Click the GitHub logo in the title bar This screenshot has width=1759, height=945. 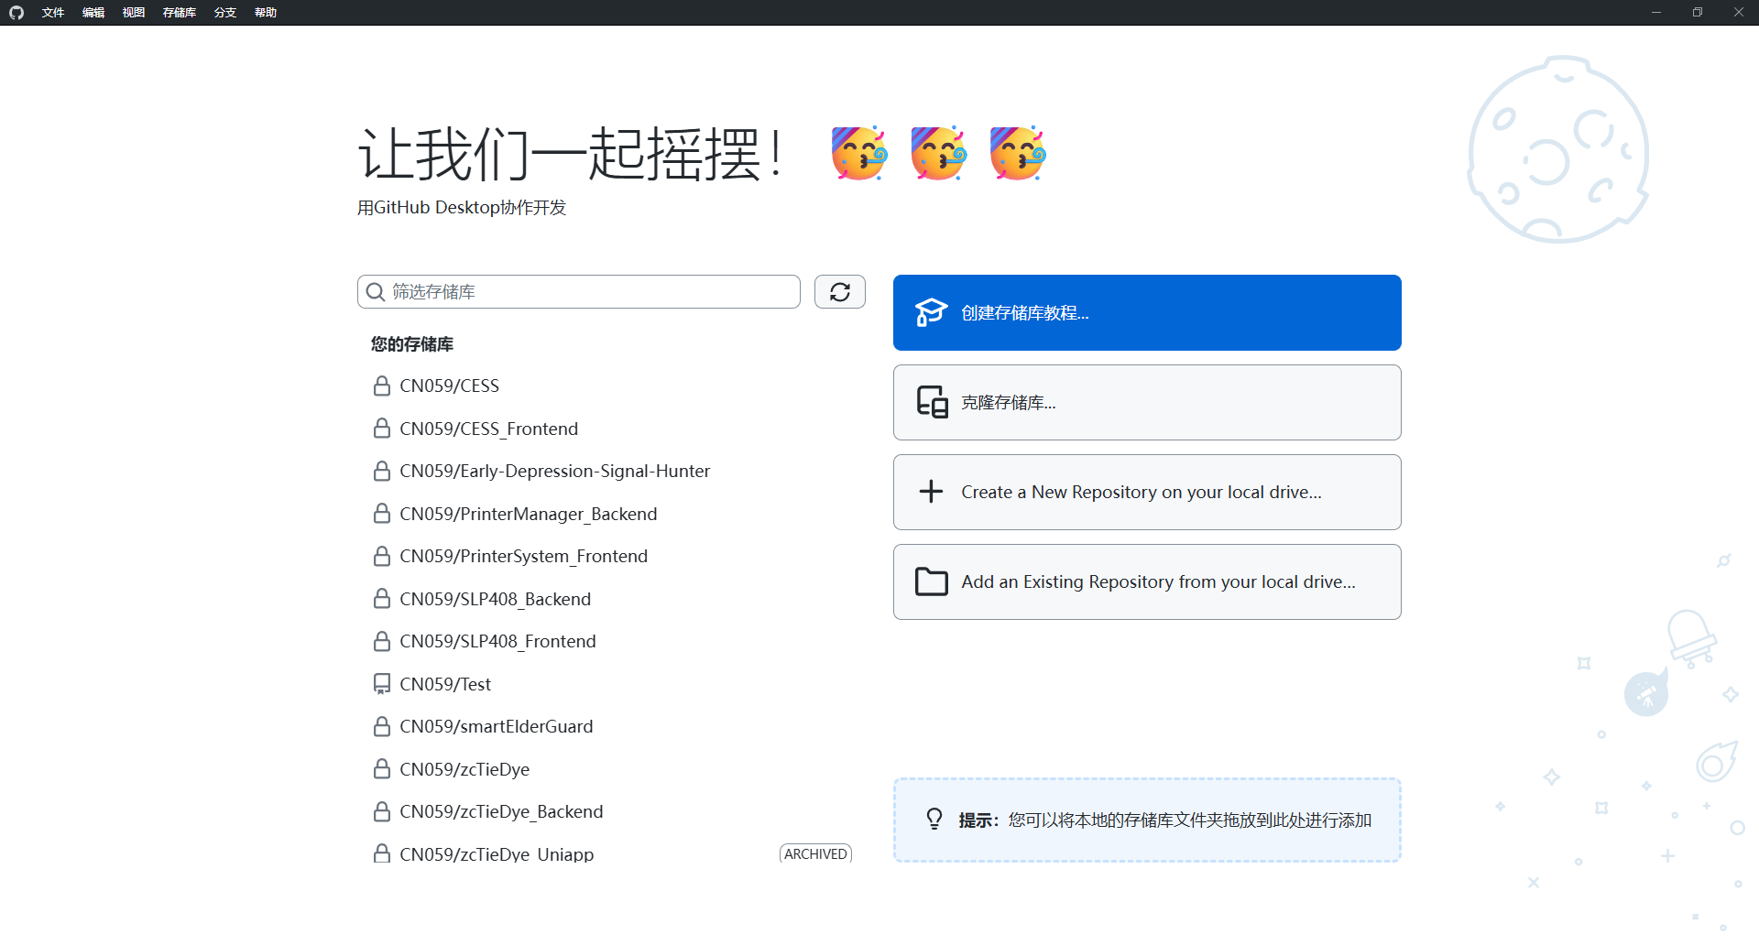16,13
